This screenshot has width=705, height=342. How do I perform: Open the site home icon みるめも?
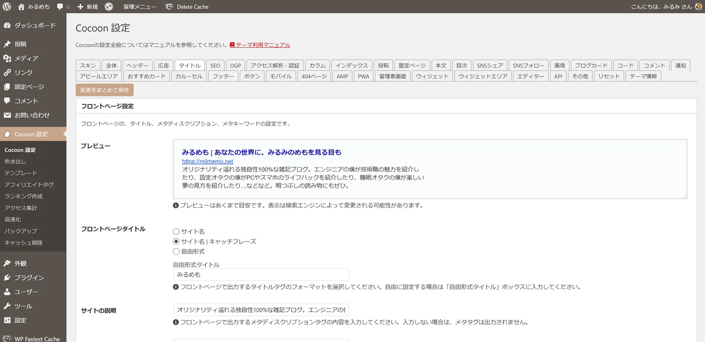coord(21,7)
